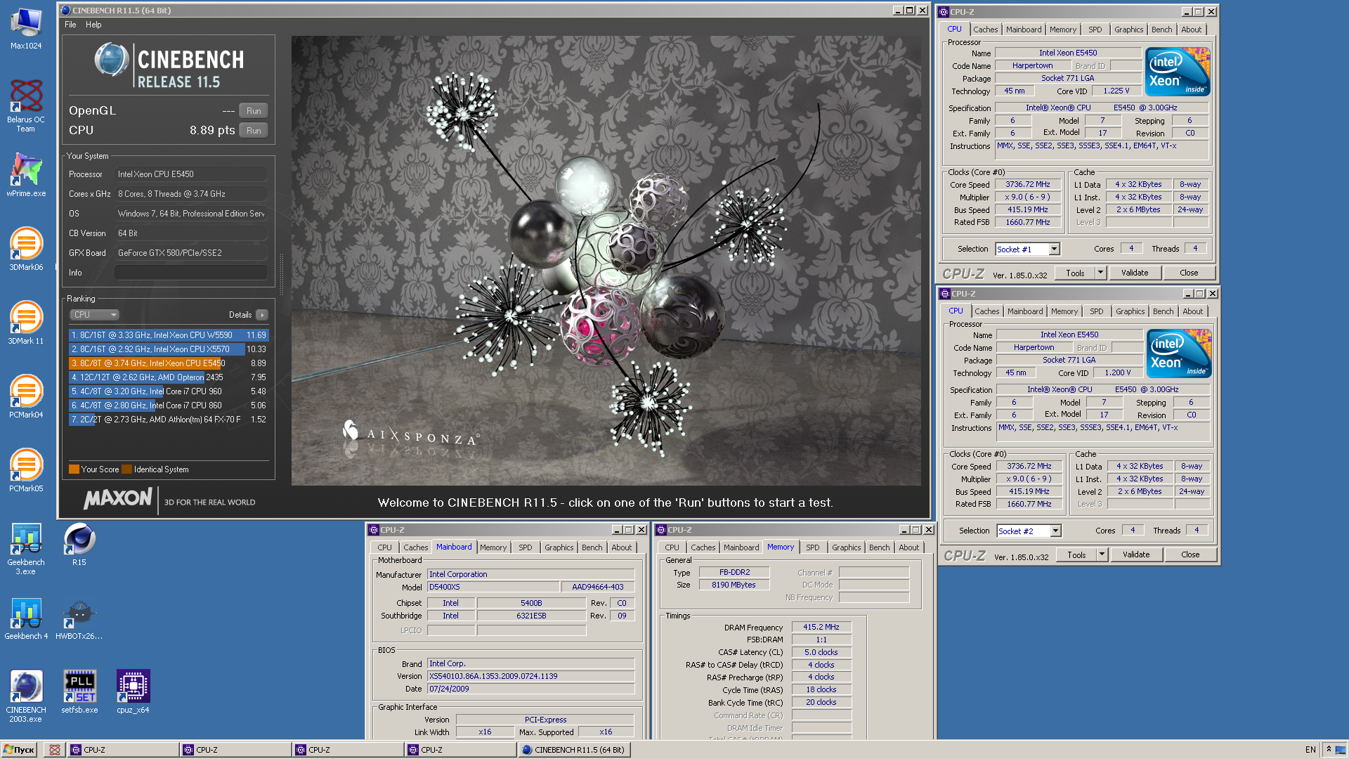Switch to CINEBENCH R11.5 taskbar button
The height and width of the screenshot is (759, 1349).
[574, 750]
